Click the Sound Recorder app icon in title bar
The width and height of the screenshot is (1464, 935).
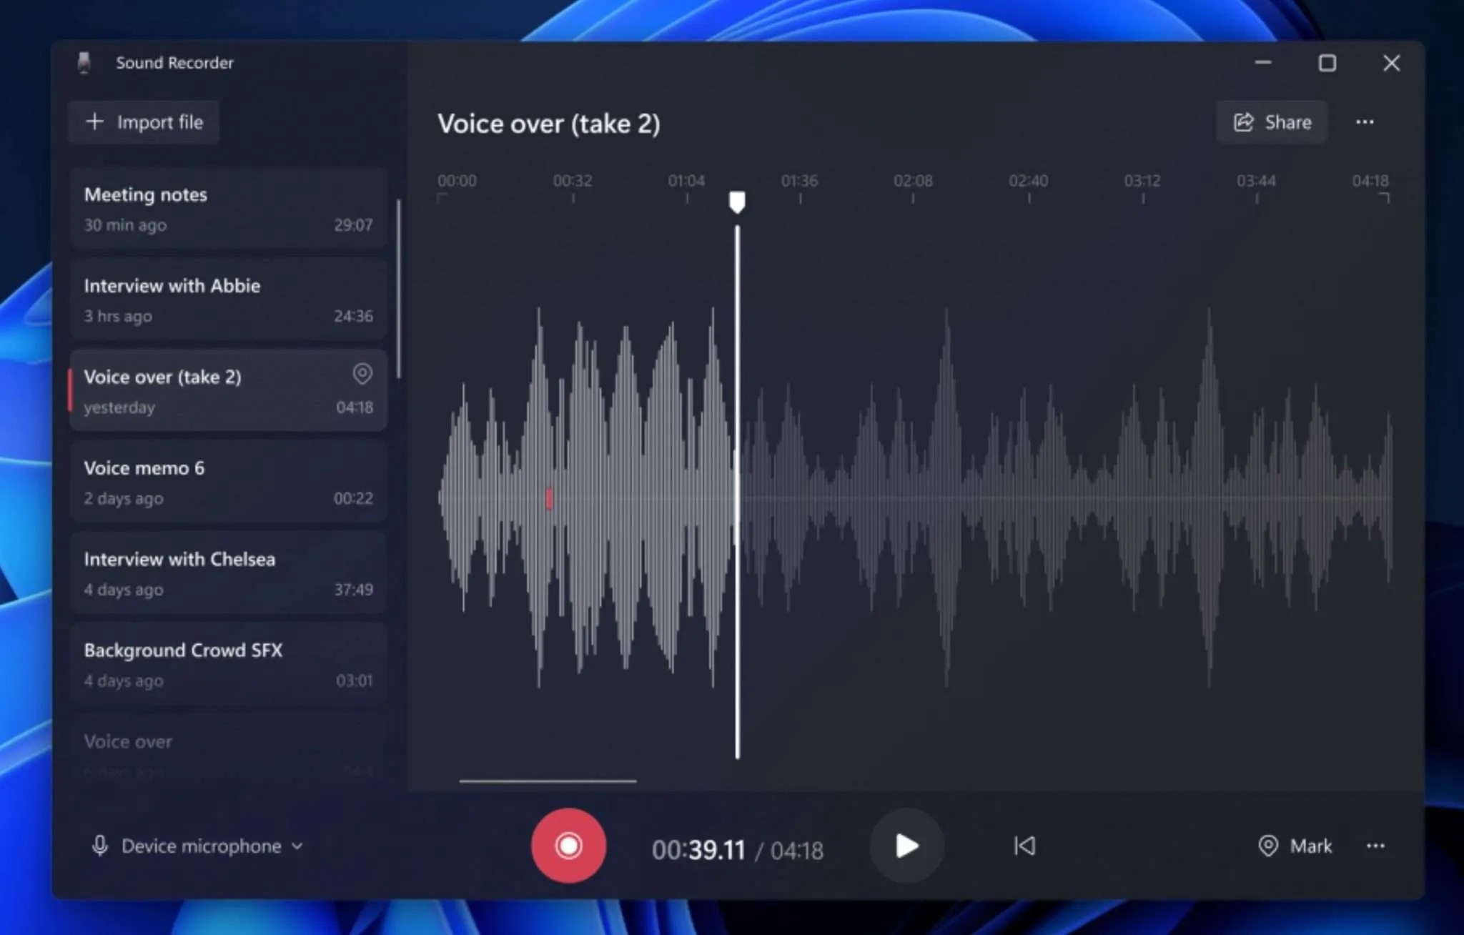[x=84, y=63]
